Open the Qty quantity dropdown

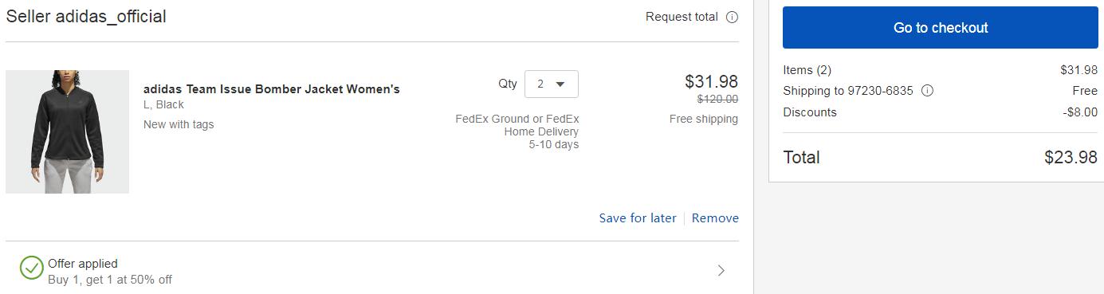(552, 84)
